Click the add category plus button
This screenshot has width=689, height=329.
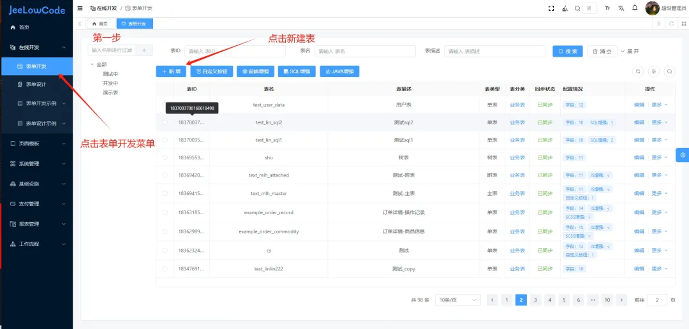[x=145, y=50]
